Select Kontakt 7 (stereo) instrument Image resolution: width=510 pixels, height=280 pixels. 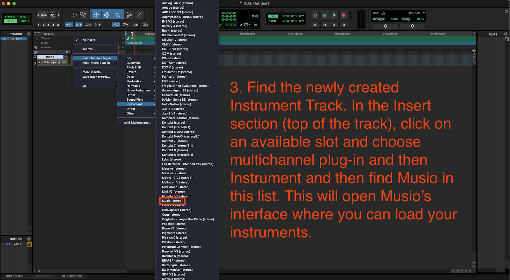(x=175, y=141)
